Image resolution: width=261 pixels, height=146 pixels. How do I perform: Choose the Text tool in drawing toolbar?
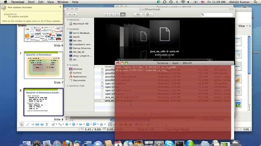(47, 124)
